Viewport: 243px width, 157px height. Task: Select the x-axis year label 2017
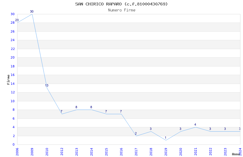136,152
